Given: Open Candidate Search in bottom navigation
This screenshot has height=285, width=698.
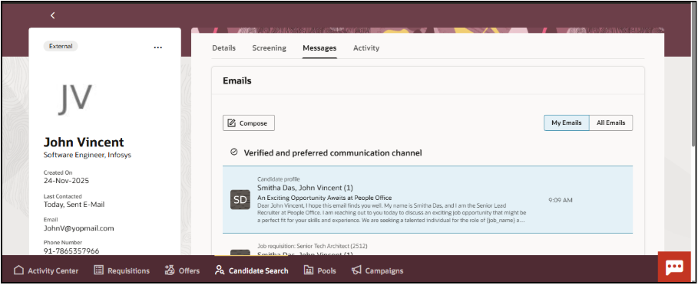Looking at the screenshot, I should (x=252, y=270).
